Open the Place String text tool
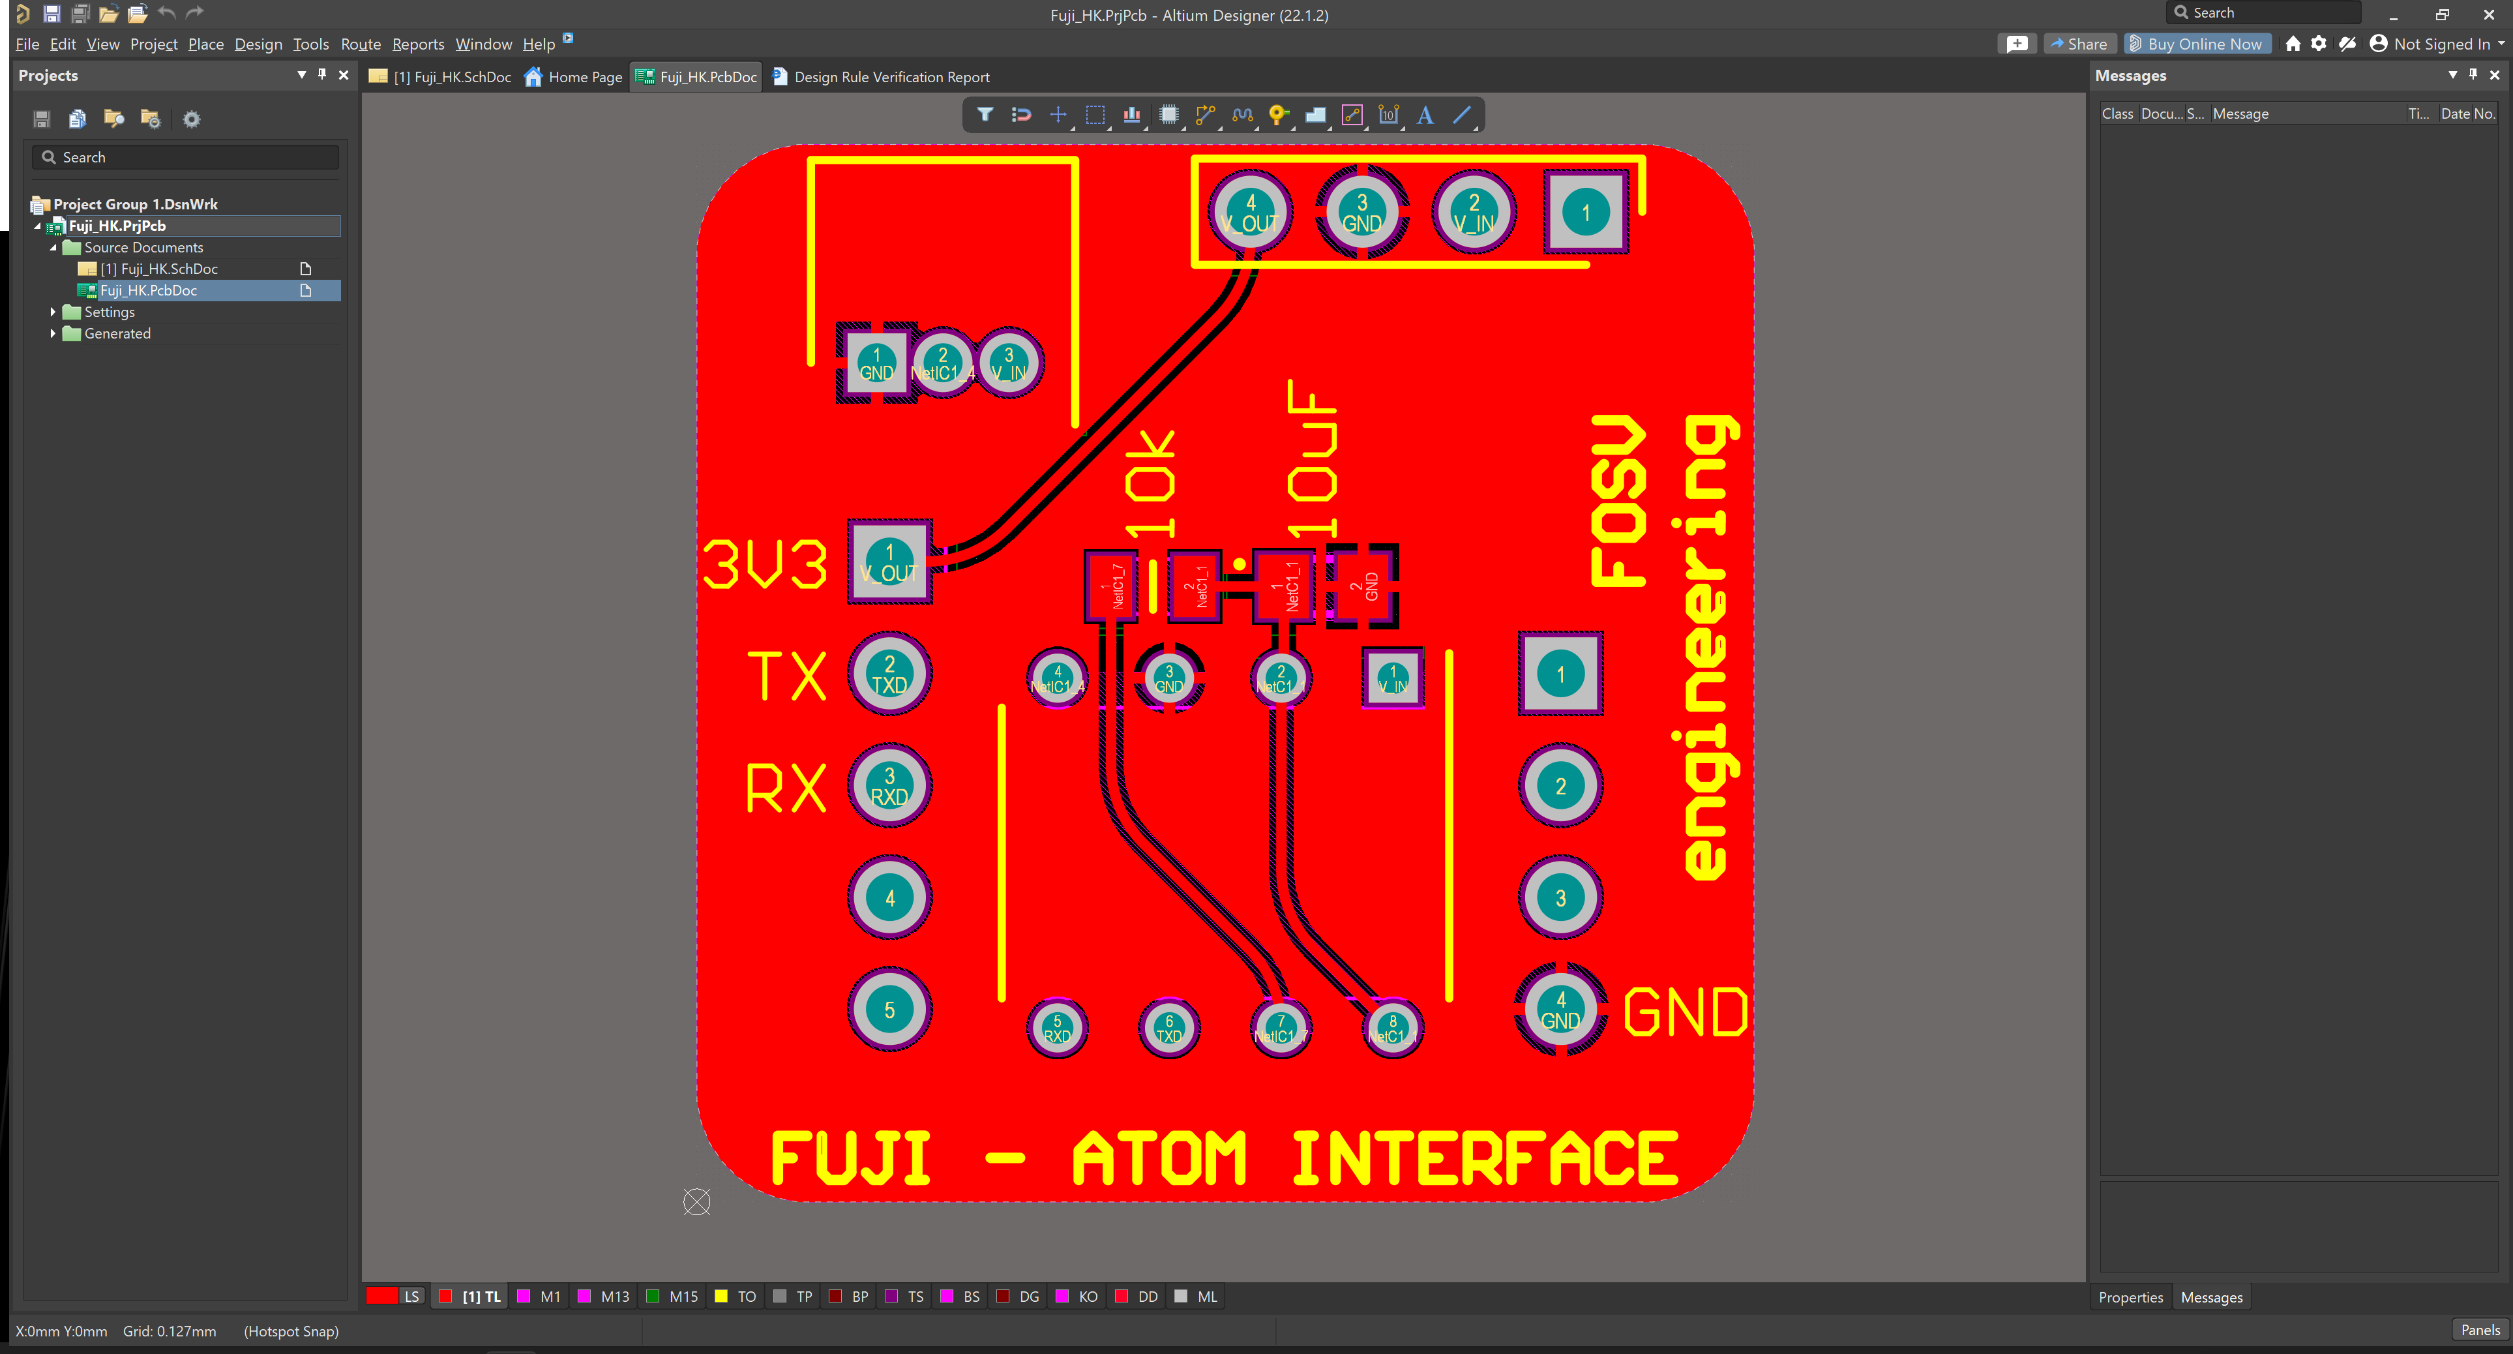 (1424, 115)
